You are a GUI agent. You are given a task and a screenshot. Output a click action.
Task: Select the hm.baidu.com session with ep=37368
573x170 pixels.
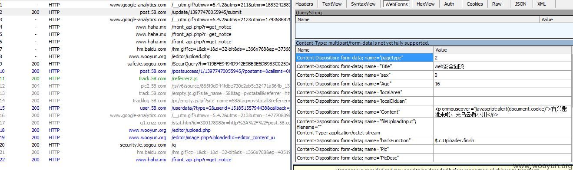pos(145,49)
